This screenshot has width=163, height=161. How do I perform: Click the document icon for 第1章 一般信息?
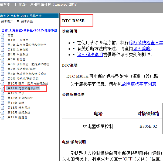[x=3, y=40]
